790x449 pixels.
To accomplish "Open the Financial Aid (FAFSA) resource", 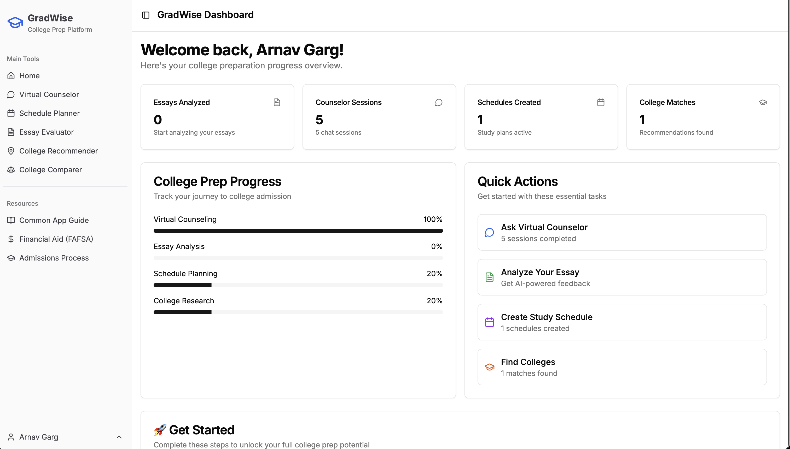I will (56, 239).
